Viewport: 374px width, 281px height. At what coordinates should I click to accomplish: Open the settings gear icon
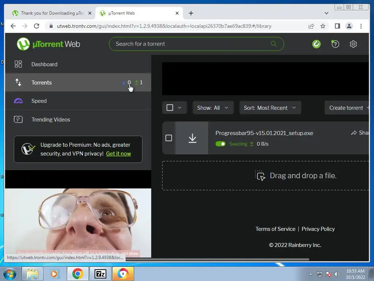[353, 44]
